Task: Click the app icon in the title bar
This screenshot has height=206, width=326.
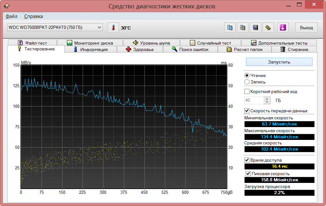Action: (6, 6)
